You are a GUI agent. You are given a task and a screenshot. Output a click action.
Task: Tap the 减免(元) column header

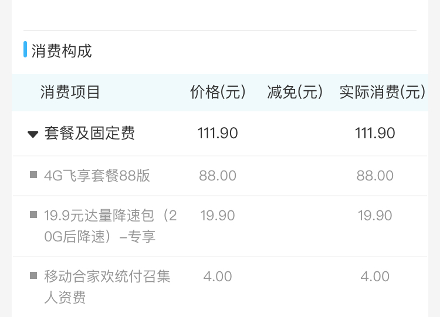coord(295,92)
